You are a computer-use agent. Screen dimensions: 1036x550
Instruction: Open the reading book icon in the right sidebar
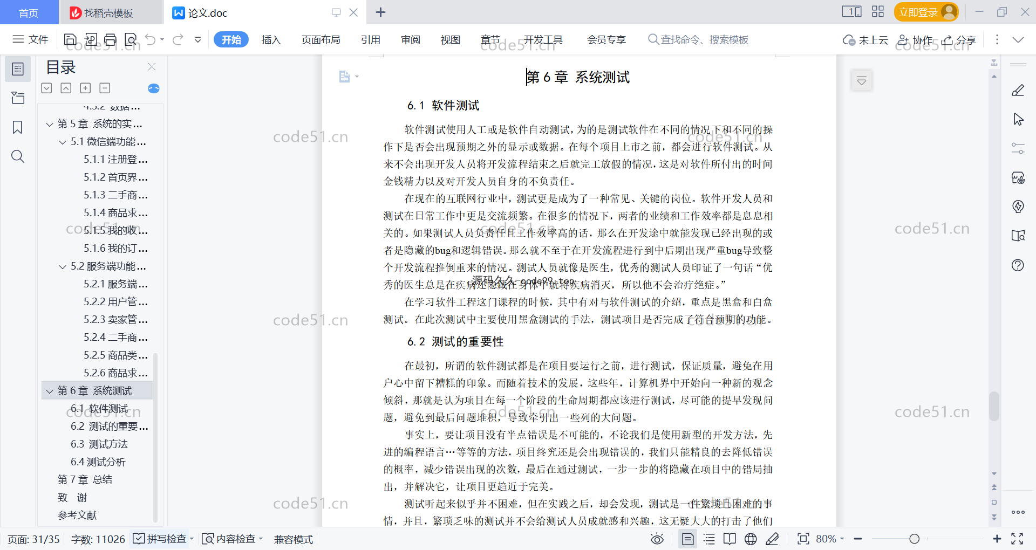[1018, 236]
